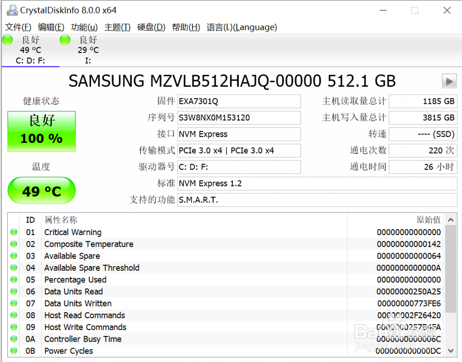Open the 文件(F) menu
The height and width of the screenshot is (362, 462).
pos(18,27)
